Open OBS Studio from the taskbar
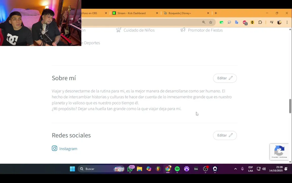Screen dimensions: 292x183 [x=206, y=169]
